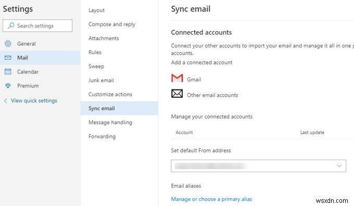Click the Other email accounts envelope icon
The width and height of the screenshot is (354, 206).
pos(177,94)
